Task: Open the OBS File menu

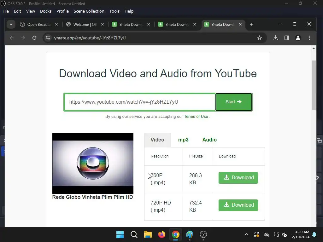Action: click(6, 11)
